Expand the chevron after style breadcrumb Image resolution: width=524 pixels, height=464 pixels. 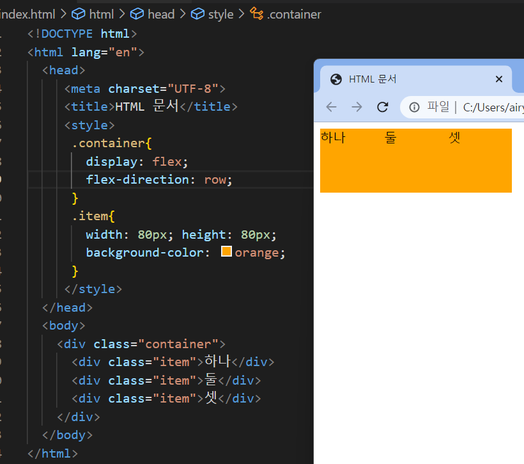pos(242,14)
